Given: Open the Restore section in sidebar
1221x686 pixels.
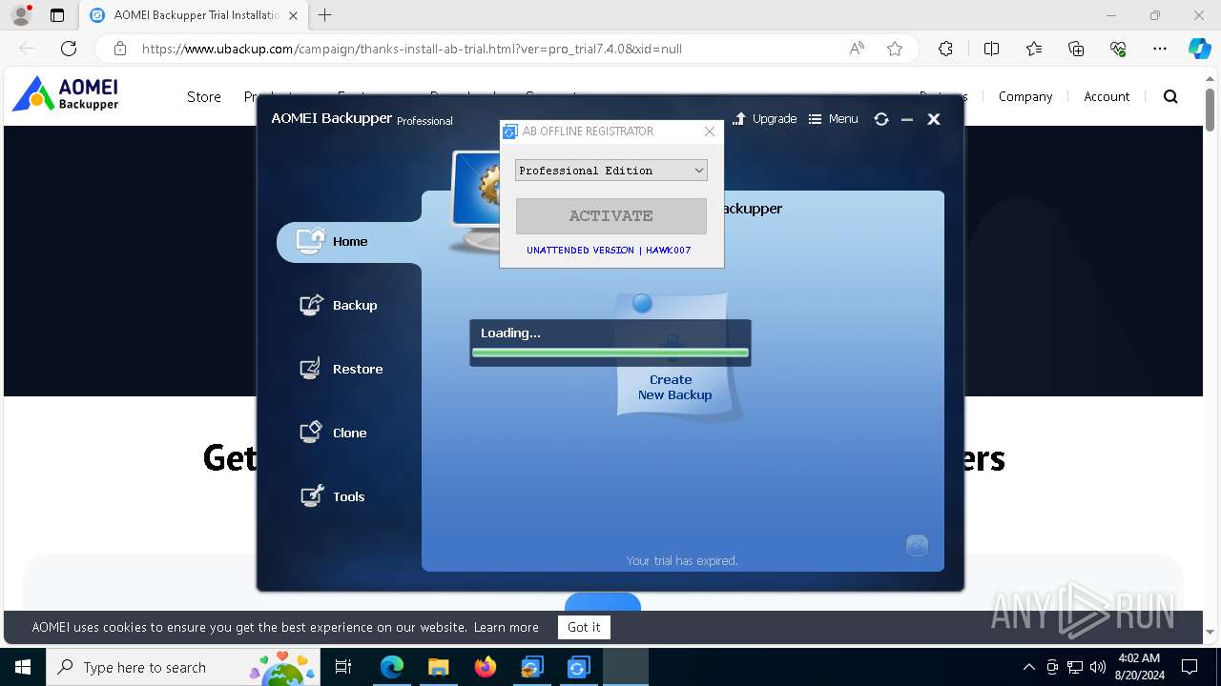Looking at the screenshot, I should pyautogui.click(x=341, y=369).
